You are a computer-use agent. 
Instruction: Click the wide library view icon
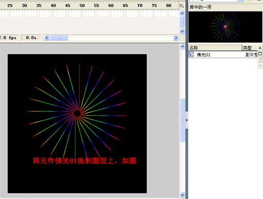[260, 54]
